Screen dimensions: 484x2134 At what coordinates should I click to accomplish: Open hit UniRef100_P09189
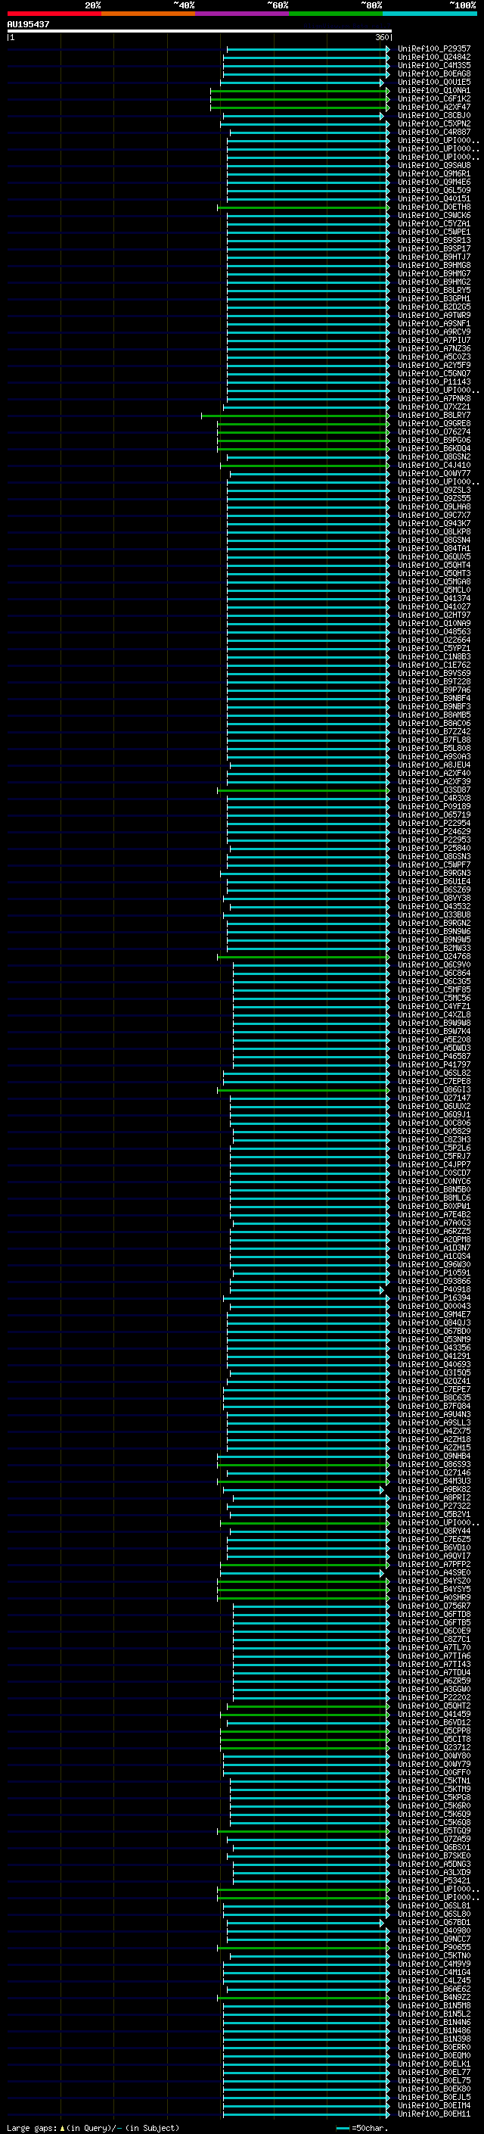click(x=434, y=806)
